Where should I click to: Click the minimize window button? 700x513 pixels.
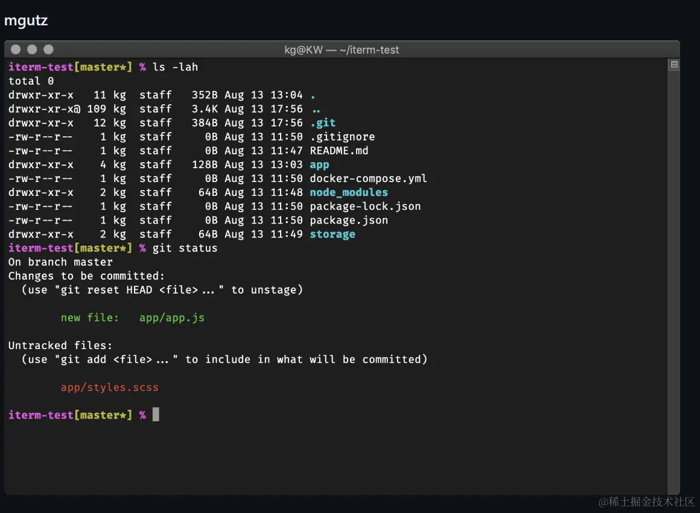pyautogui.click(x=32, y=49)
